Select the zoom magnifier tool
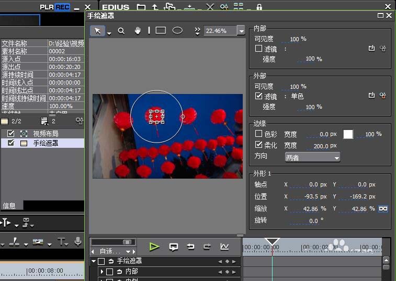 [121, 31]
